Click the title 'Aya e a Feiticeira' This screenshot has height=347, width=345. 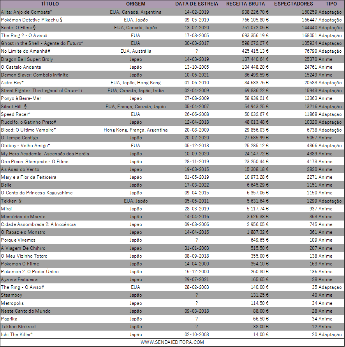[x=19, y=279]
